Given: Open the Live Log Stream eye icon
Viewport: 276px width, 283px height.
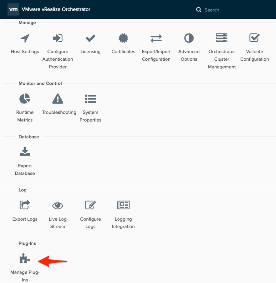Looking at the screenshot, I should [x=58, y=206].
